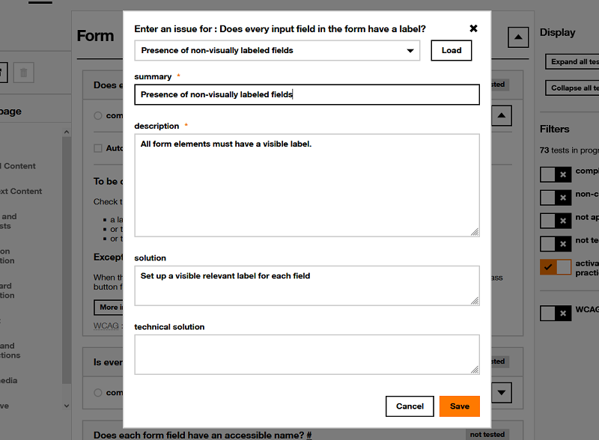Save the issue
This screenshot has width=599, height=440.
tap(459, 406)
